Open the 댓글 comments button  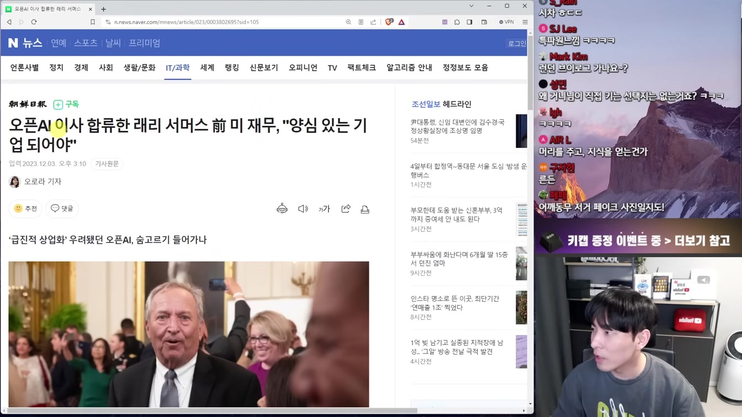pyautogui.click(x=62, y=209)
